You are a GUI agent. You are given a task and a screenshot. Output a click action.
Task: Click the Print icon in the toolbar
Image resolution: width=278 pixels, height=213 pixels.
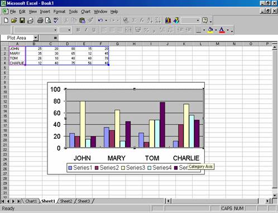point(40,20)
